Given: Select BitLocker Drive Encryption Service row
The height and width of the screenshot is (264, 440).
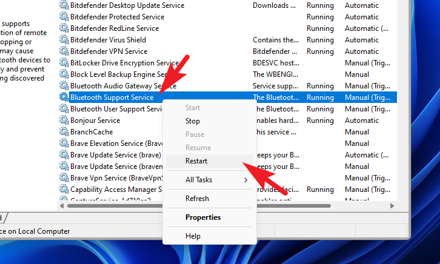Looking at the screenshot, I should 124,63.
